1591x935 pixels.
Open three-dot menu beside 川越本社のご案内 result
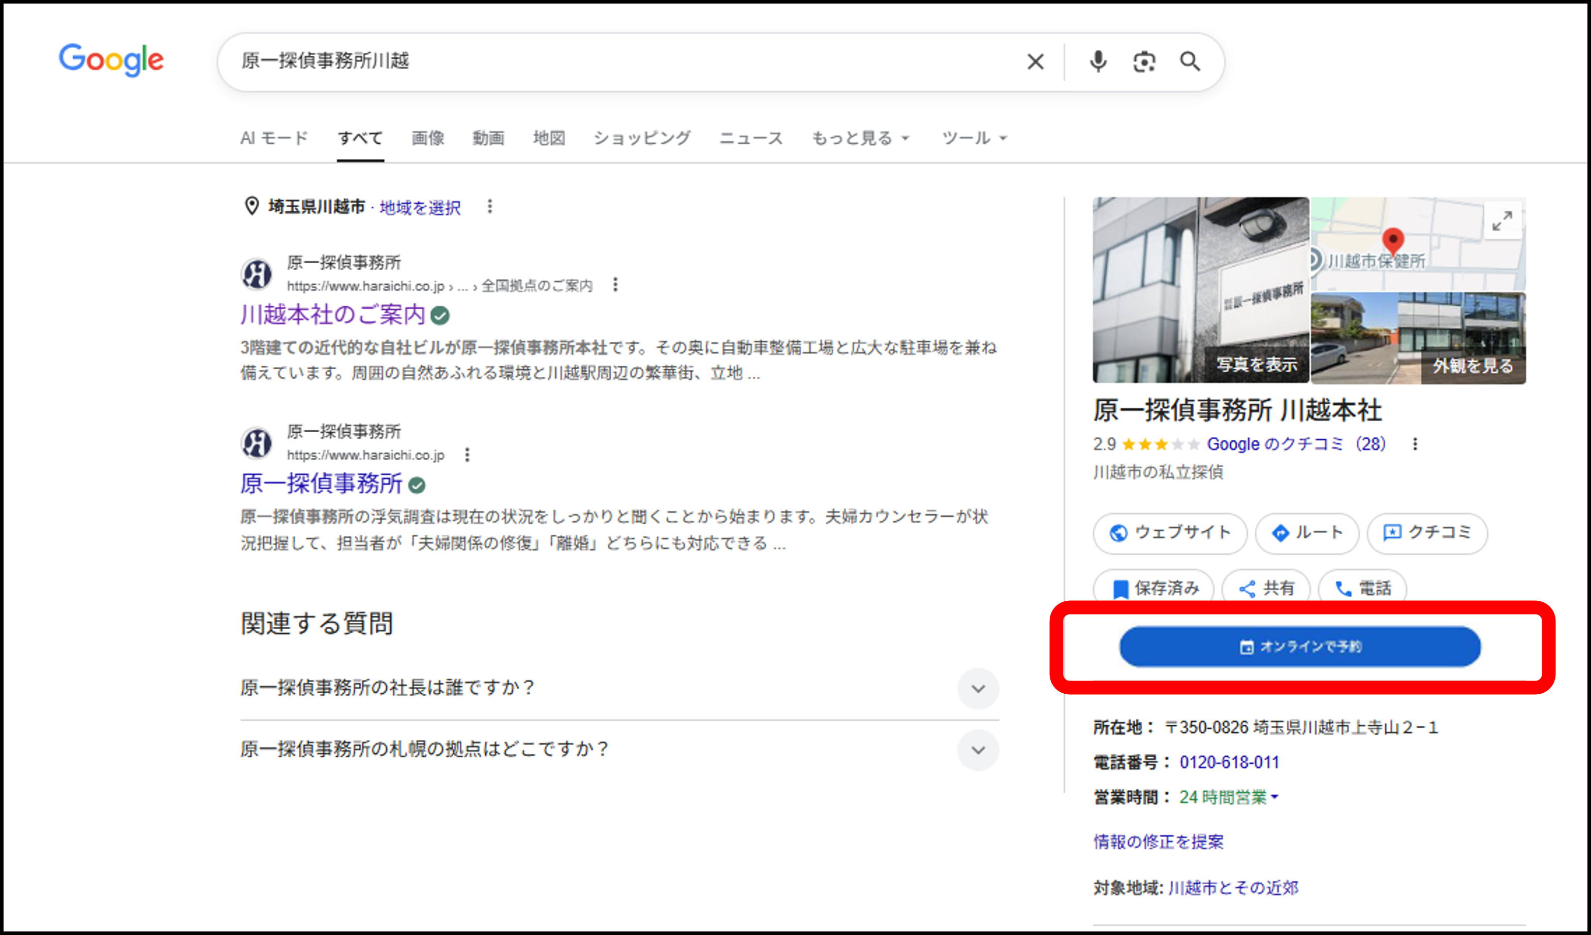(615, 285)
